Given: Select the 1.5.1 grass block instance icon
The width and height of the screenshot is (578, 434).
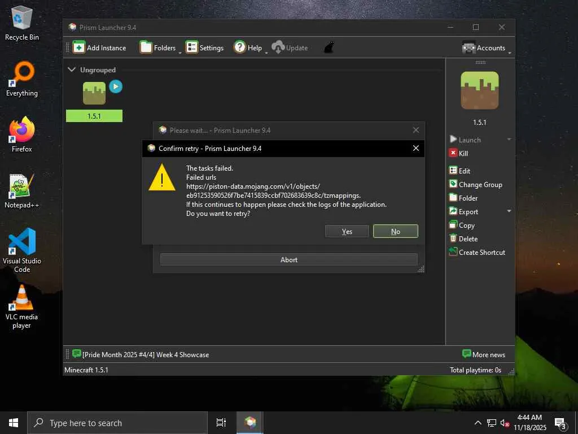Looking at the screenshot, I should [94, 93].
